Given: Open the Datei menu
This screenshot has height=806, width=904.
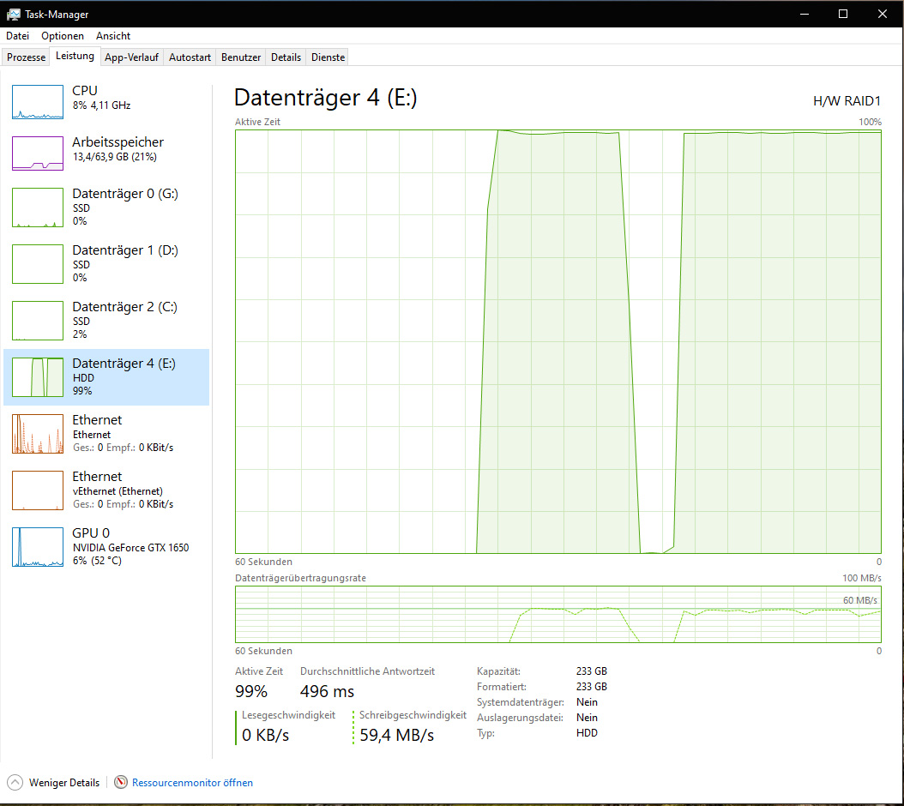Looking at the screenshot, I should [17, 36].
